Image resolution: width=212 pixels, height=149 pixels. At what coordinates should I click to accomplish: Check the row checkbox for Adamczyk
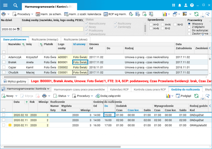[x=4, y=57]
